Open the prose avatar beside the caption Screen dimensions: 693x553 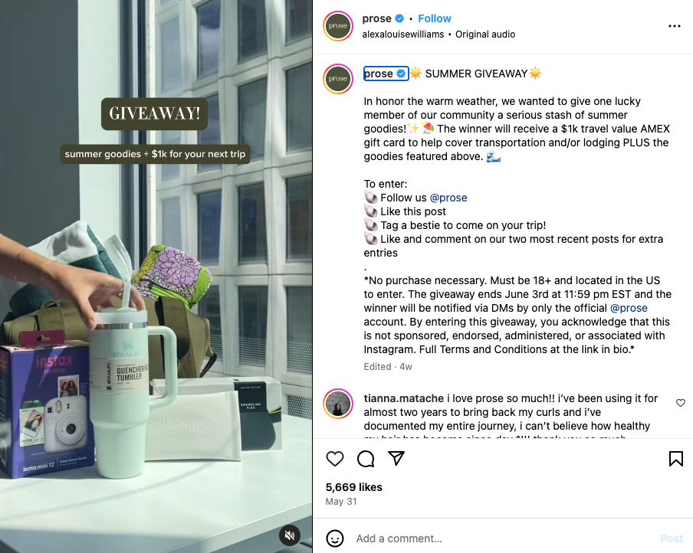(338, 79)
